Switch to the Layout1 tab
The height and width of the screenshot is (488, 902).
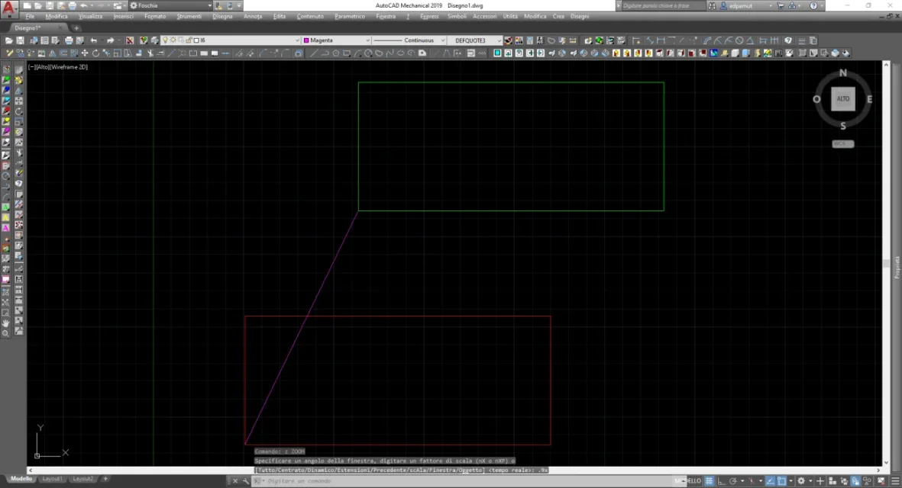click(x=53, y=479)
